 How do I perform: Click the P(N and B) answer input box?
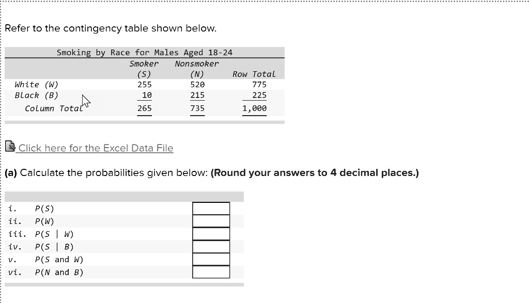[211, 272]
